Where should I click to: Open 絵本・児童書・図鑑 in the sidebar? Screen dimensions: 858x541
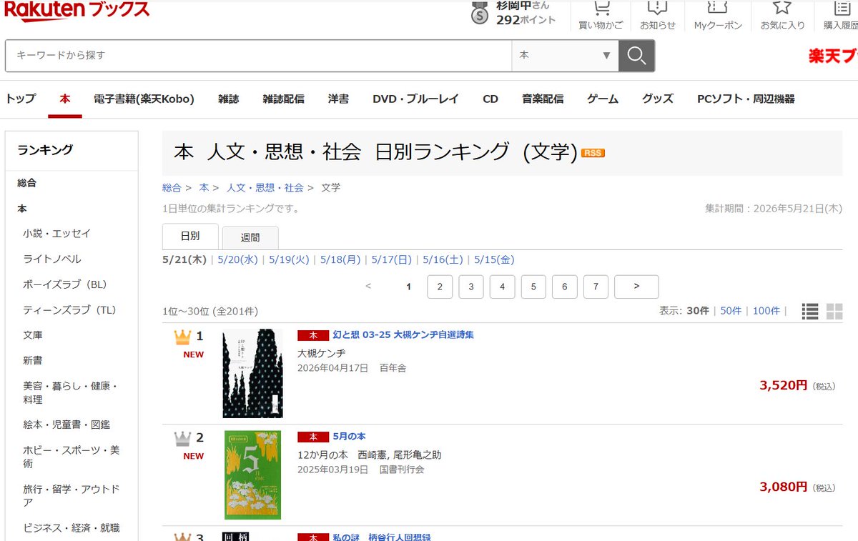66,425
